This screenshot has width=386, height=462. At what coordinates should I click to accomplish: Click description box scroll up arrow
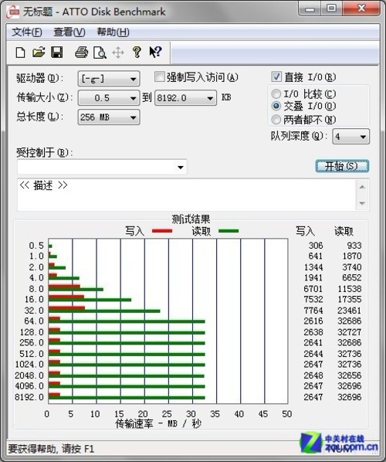pos(362,187)
